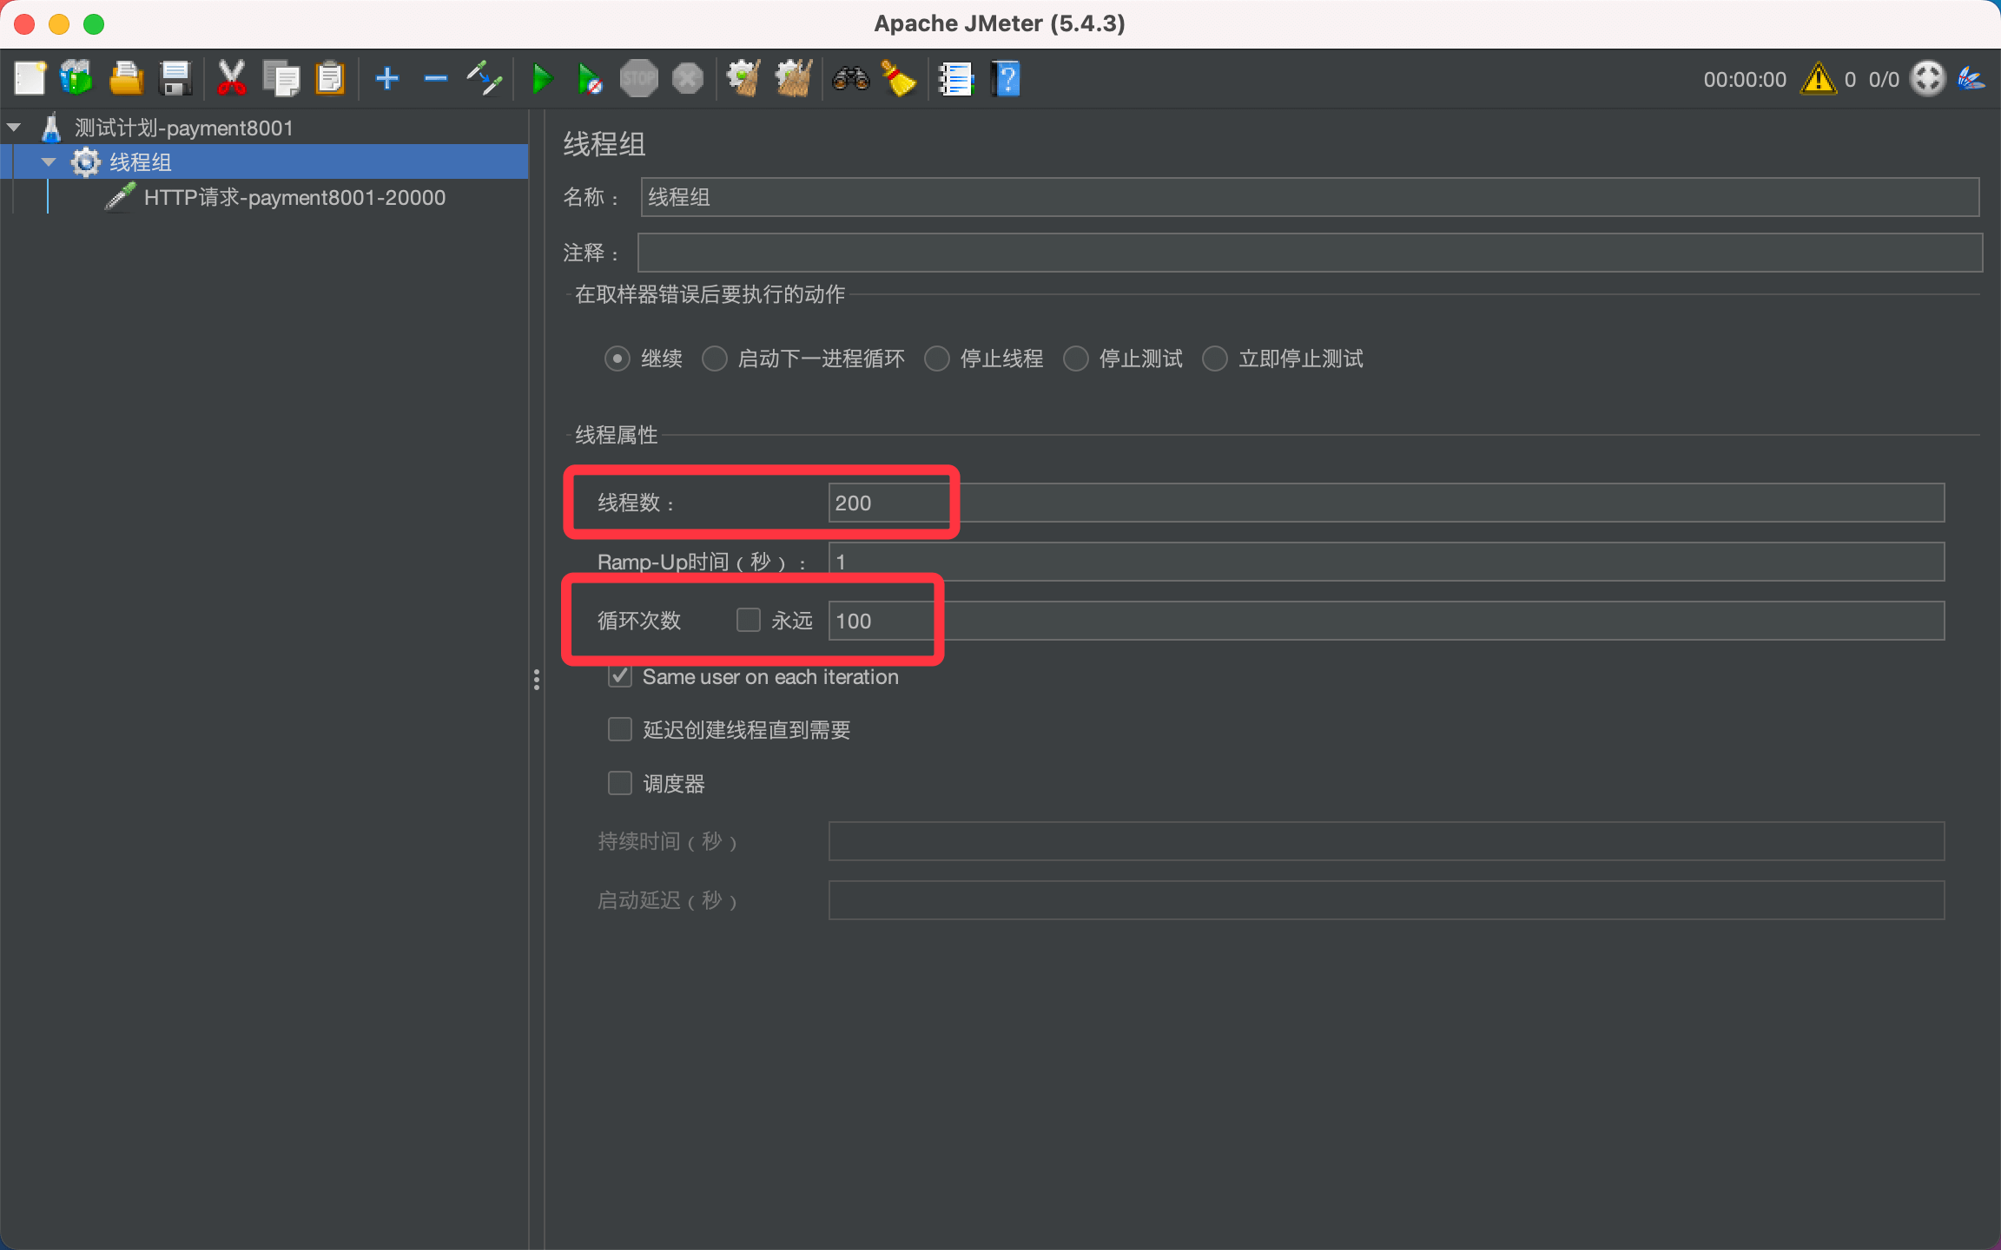This screenshot has height=1250, width=2001.
Task: Open the Help question mark icon
Action: click(x=1006, y=79)
